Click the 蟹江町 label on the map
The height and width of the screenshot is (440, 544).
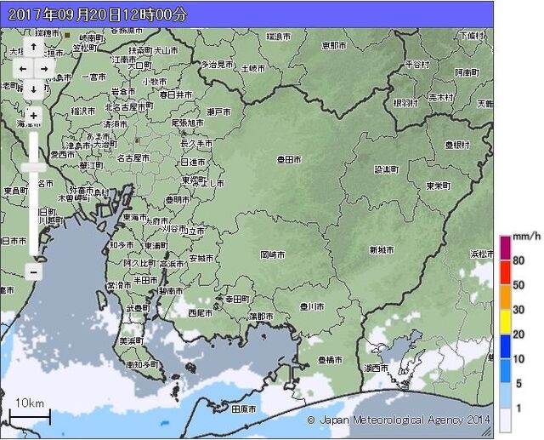[92, 166]
